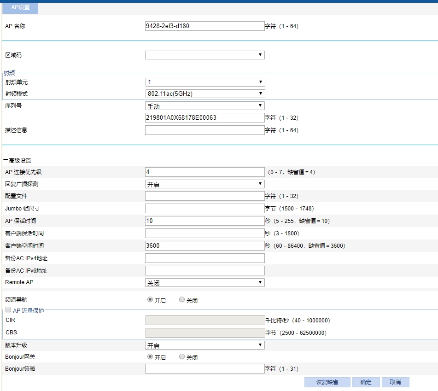
Task: Click the 描述信息 input field
Action: point(204,130)
